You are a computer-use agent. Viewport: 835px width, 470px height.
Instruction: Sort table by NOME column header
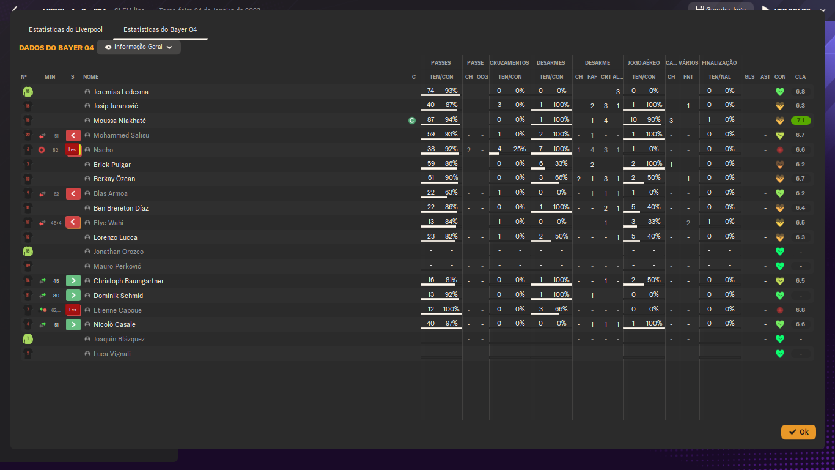click(x=90, y=77)
